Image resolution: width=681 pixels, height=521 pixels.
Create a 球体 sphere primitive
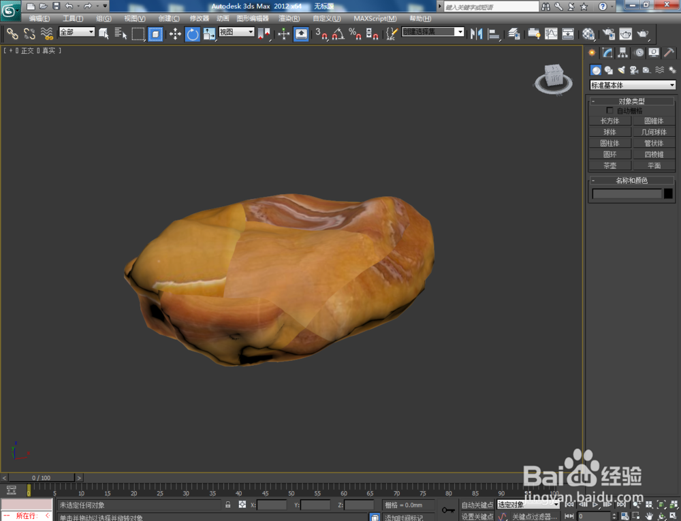pyautogui.click(x=609, y=132)
